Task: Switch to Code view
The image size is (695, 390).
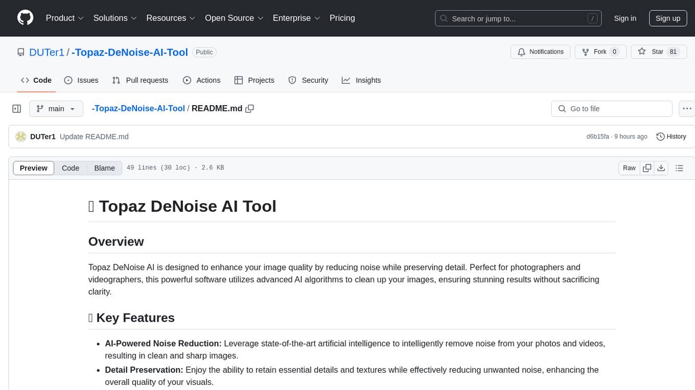Action: [71, 168]
